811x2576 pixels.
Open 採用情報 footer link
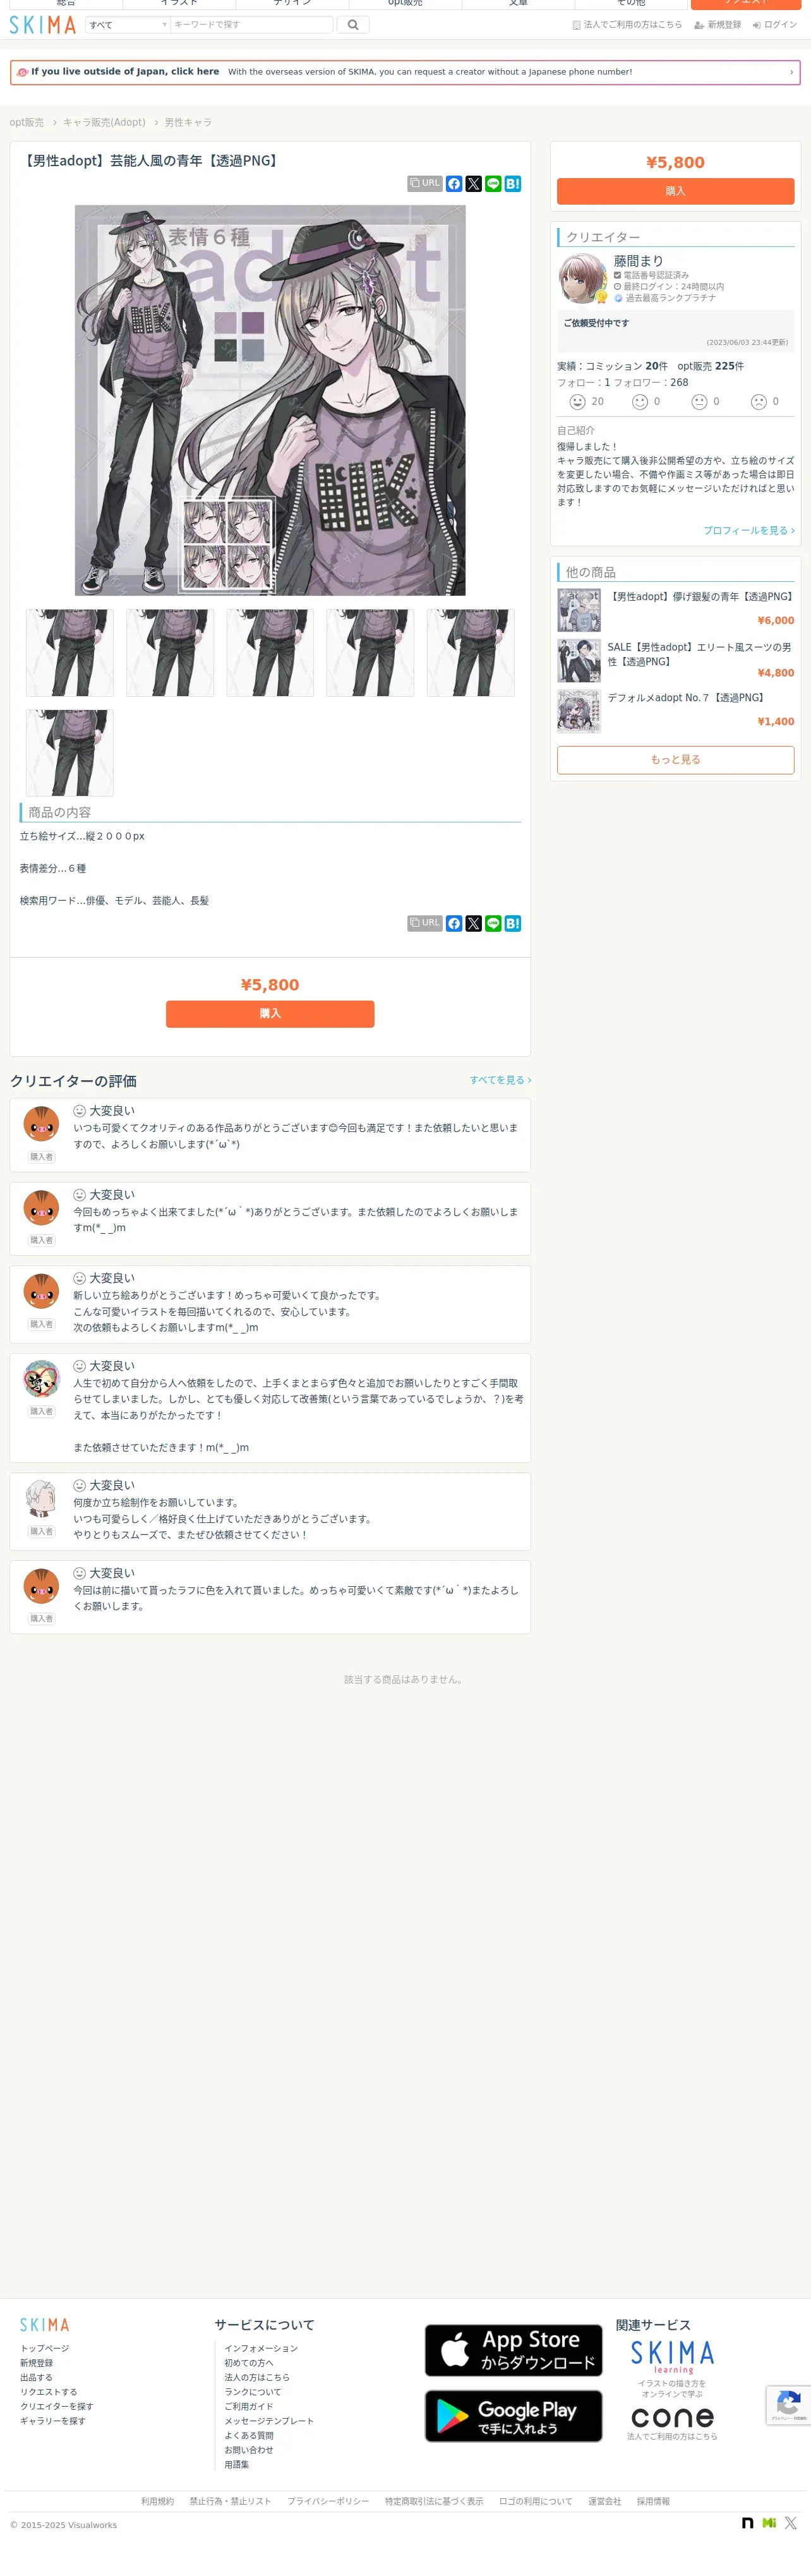click(653, 2501)
